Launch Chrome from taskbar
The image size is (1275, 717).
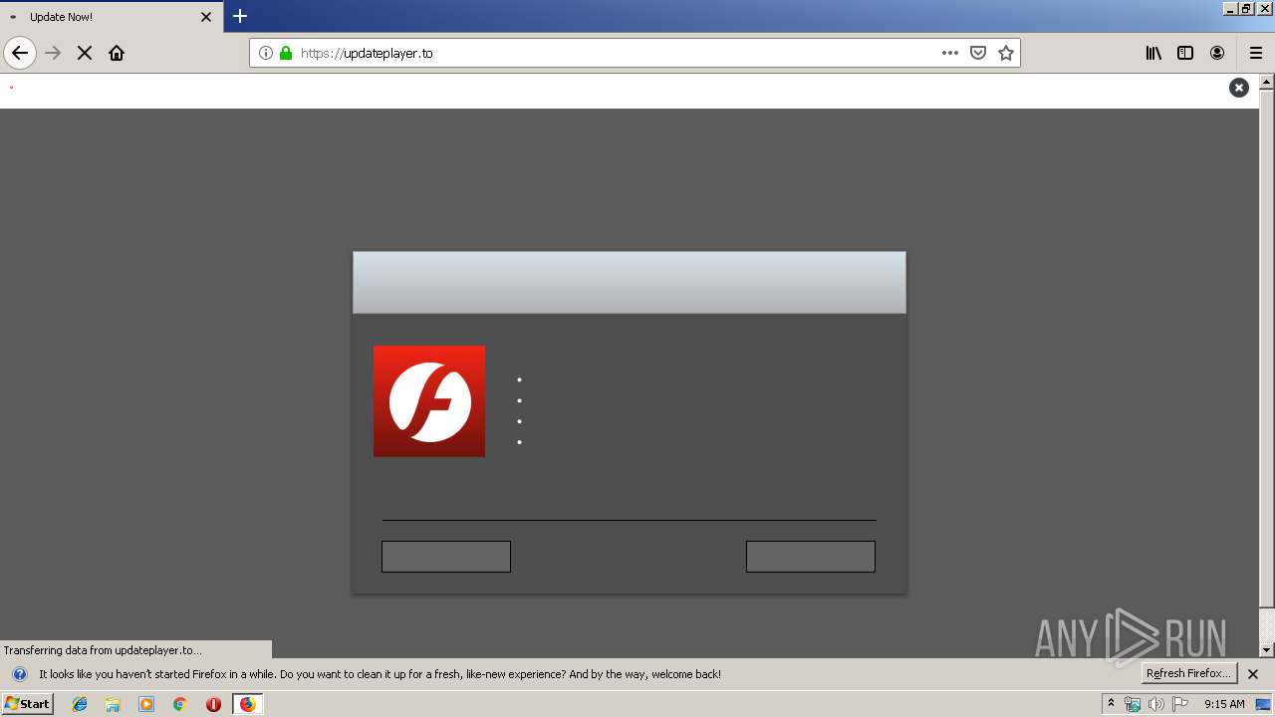(180, 704)
